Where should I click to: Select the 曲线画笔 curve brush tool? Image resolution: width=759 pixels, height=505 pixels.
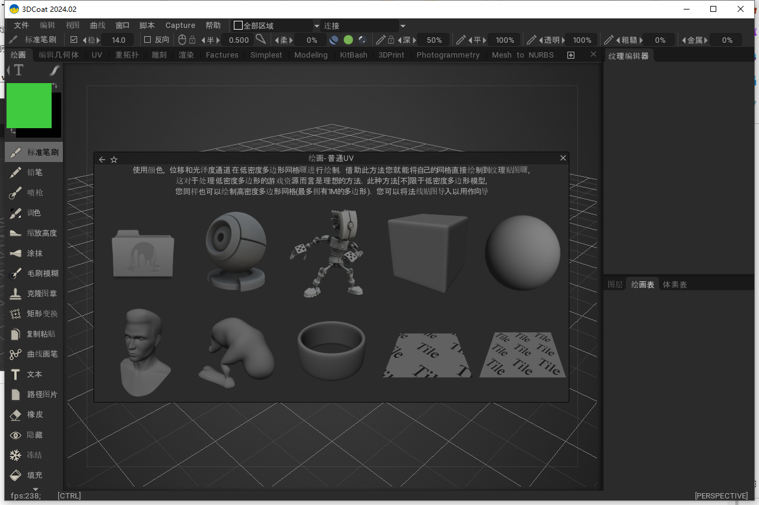point(34,354)
